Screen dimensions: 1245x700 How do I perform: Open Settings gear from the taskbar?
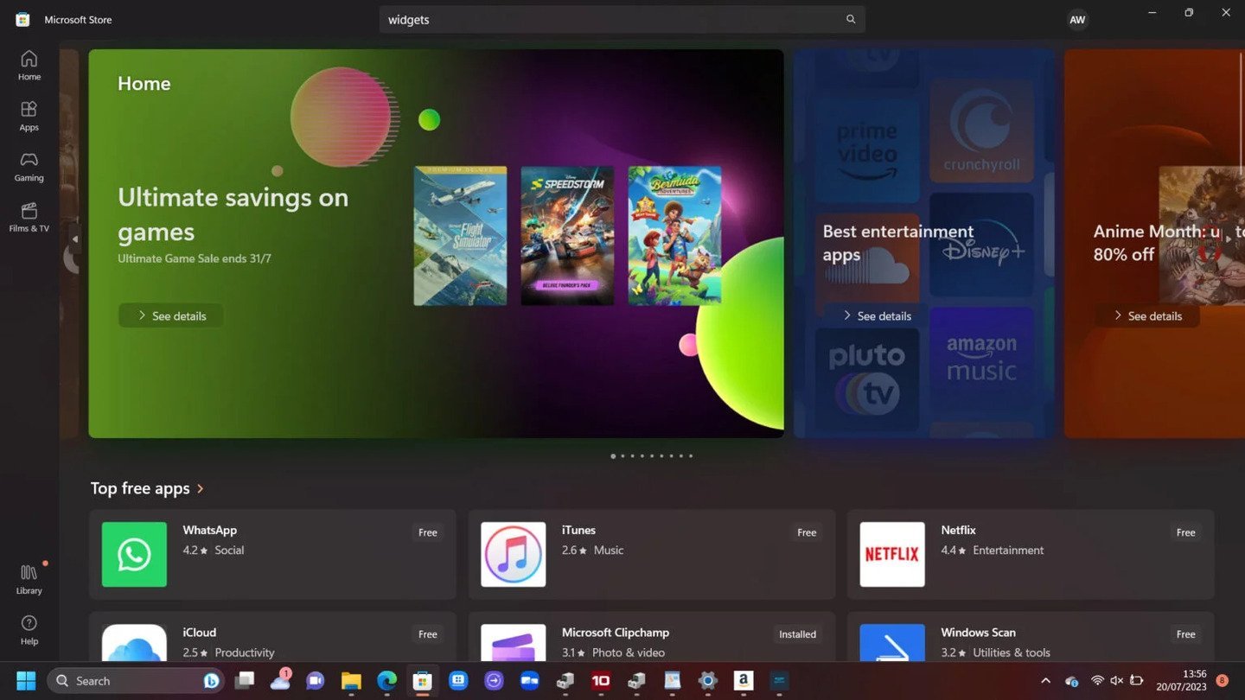coord(708,681)
